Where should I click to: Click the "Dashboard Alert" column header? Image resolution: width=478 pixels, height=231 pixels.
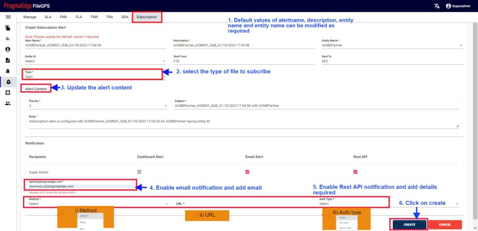[x=150, y=157]
